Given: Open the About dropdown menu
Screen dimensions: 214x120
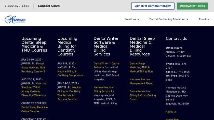Looking at the screenshot, I should coord(204,19).
